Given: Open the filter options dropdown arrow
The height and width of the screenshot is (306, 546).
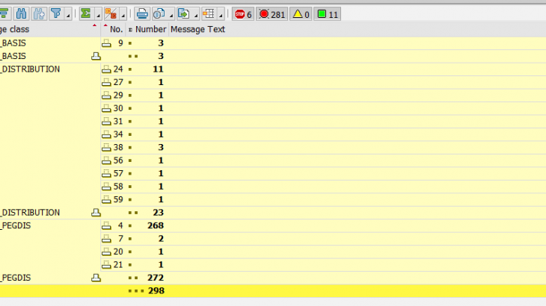Looking at the screenshot, I should pos(68,15).
